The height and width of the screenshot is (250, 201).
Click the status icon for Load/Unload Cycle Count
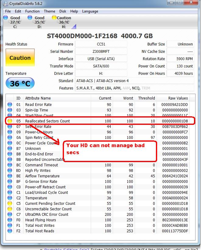(x=10, y=192)
